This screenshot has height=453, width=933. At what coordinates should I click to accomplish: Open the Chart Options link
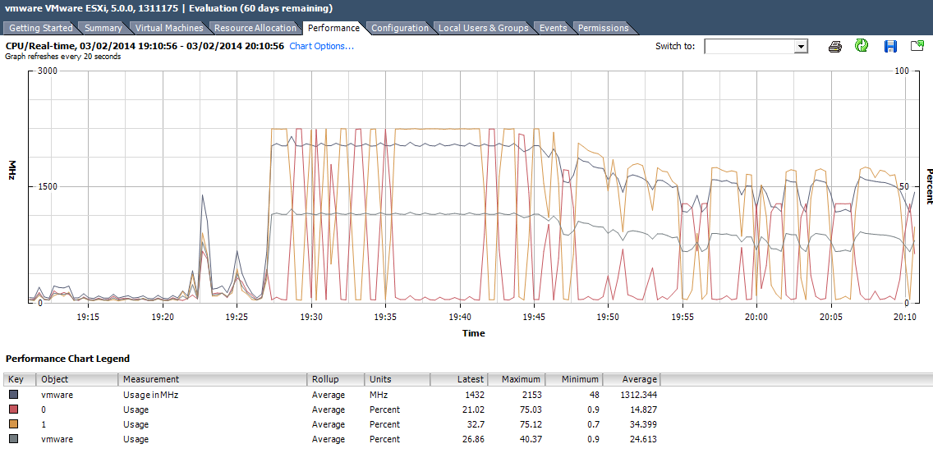[321, 46]
